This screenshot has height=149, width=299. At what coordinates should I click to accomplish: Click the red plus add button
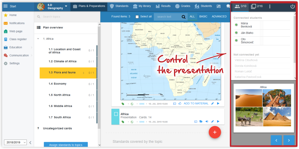215,132
